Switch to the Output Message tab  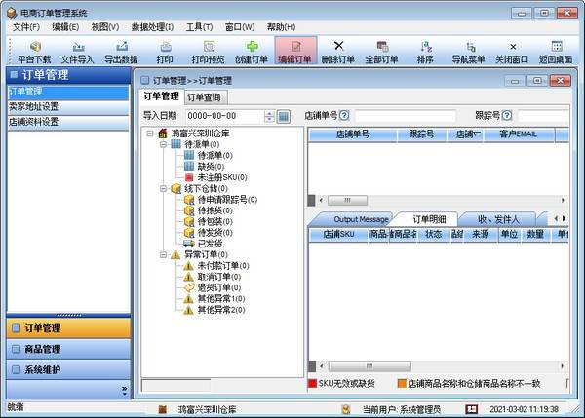360,219
